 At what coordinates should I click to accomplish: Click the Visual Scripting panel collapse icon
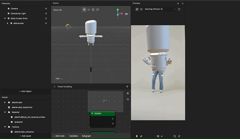pos(127,86)
